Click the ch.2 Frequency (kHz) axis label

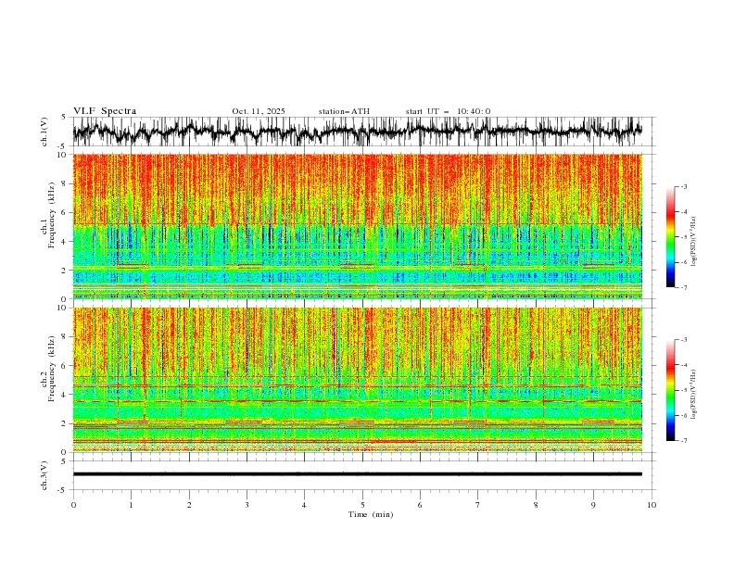[x=49, y=368]
